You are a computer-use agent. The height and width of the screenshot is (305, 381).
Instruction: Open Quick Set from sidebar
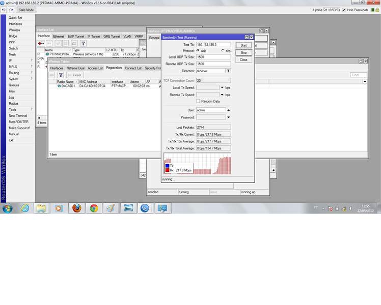15,18
